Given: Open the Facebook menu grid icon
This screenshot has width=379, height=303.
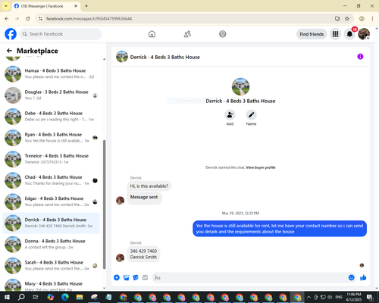Looking at the screenshot, I should [x=335, y=34].
